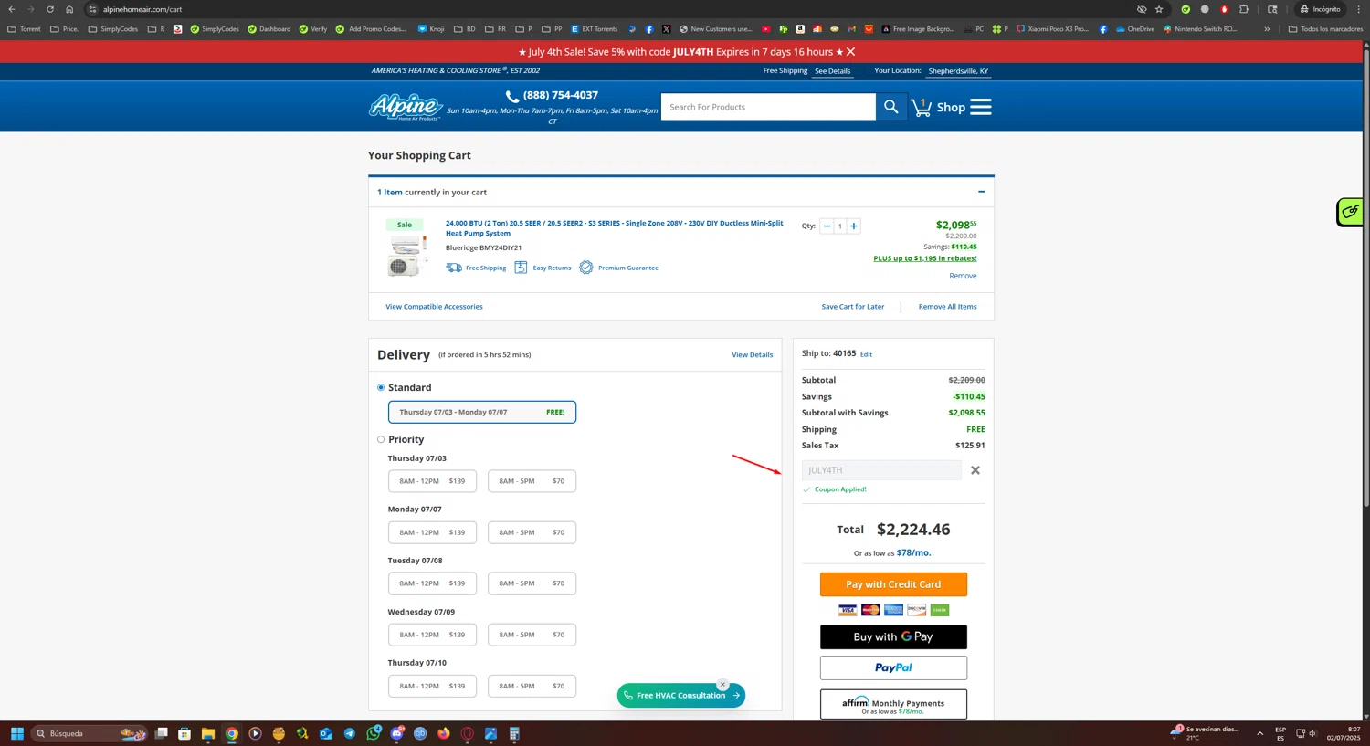Click Pay with Credit Card
Image resolution: width=1370 pixels, height=746 pixels.
(x=893, y=584)
